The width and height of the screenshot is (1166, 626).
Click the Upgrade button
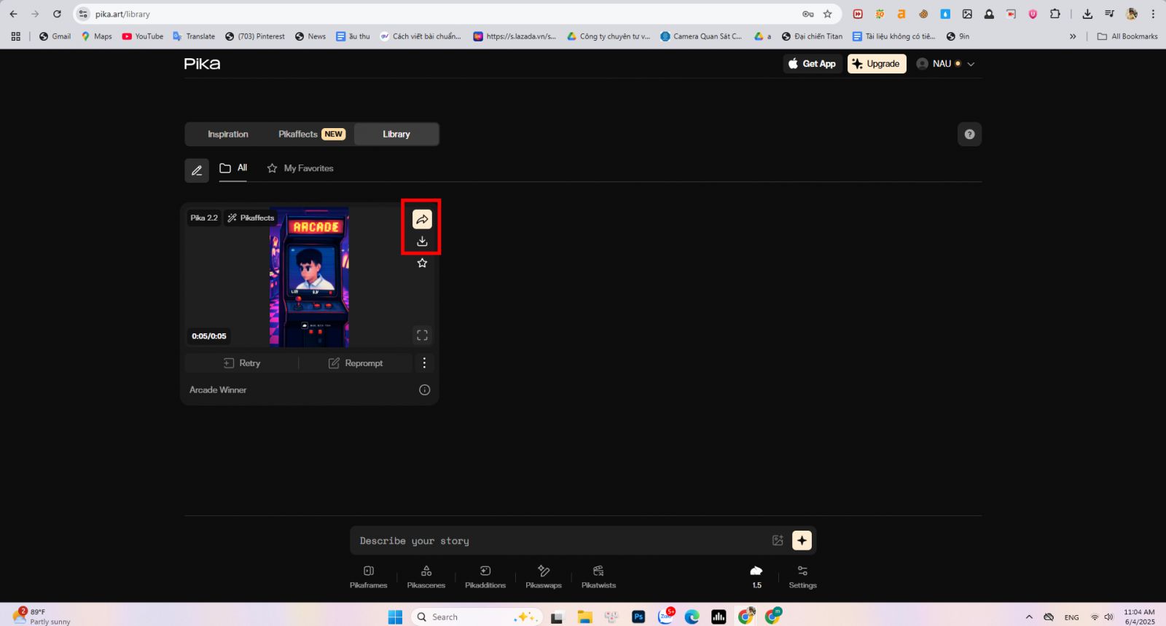(x=877, y=64)
